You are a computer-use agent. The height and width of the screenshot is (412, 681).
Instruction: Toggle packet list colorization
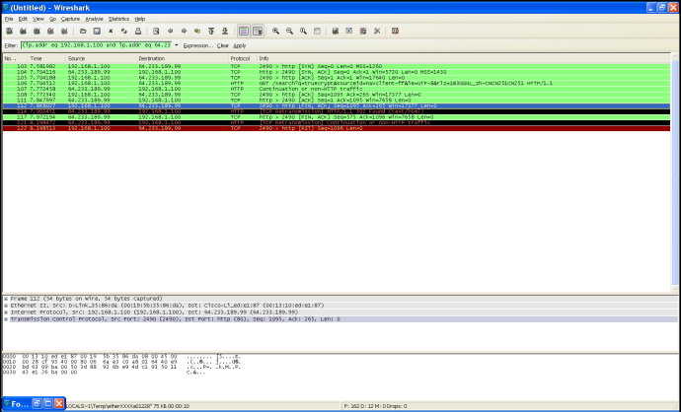[244, 32]
